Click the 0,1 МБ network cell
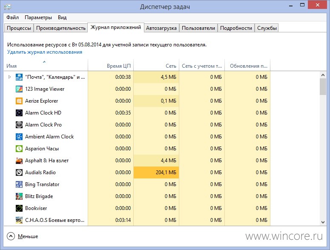330x250 pixels. coord(156,101)
